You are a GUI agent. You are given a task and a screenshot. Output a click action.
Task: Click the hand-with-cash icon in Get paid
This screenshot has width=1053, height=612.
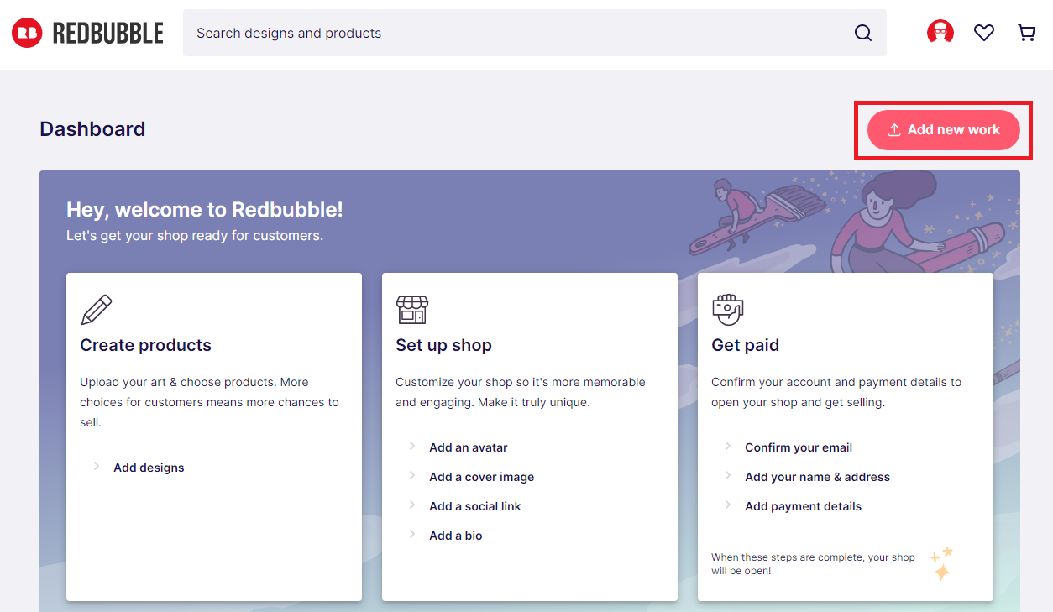click(727, 310)
